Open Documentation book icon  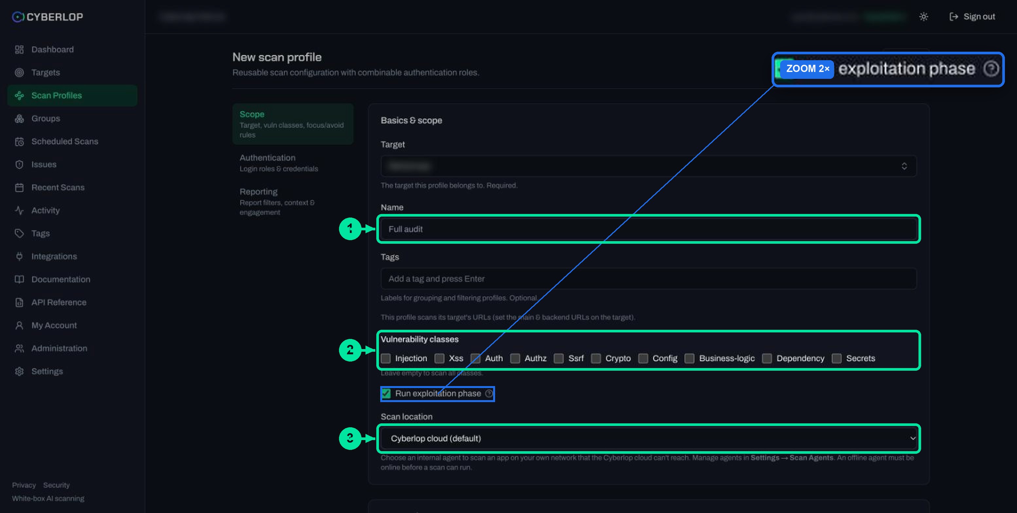19,279
